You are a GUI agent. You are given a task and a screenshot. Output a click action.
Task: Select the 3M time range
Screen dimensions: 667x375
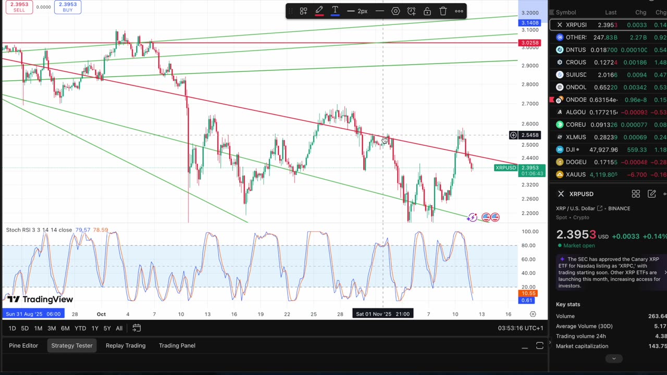pos(52,328)
